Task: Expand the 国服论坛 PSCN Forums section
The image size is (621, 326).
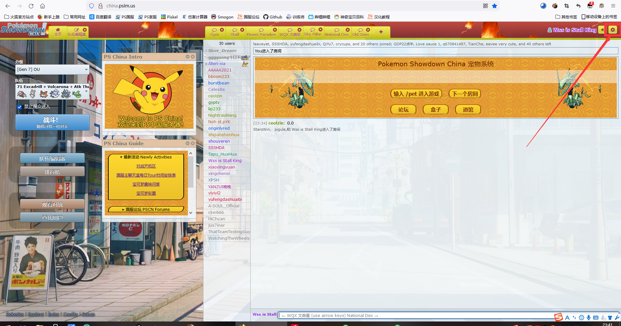Action: [146, 209]
